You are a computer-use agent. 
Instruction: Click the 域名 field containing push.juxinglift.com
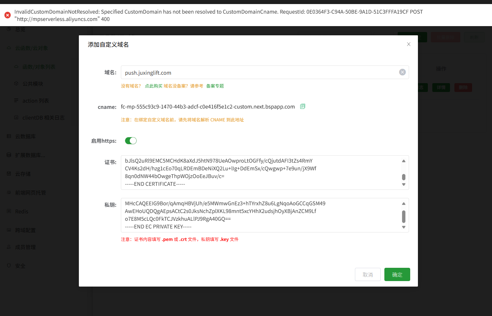tap(265, 72)
